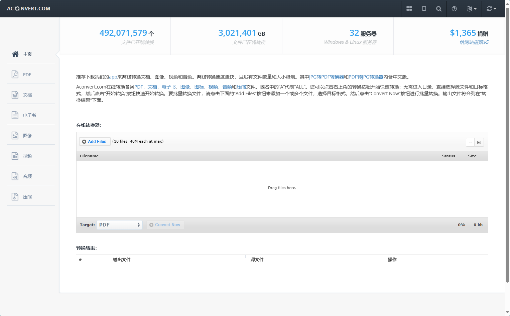
Task: Click the $1,365 捐赠 donation amount
Action: 469,33
